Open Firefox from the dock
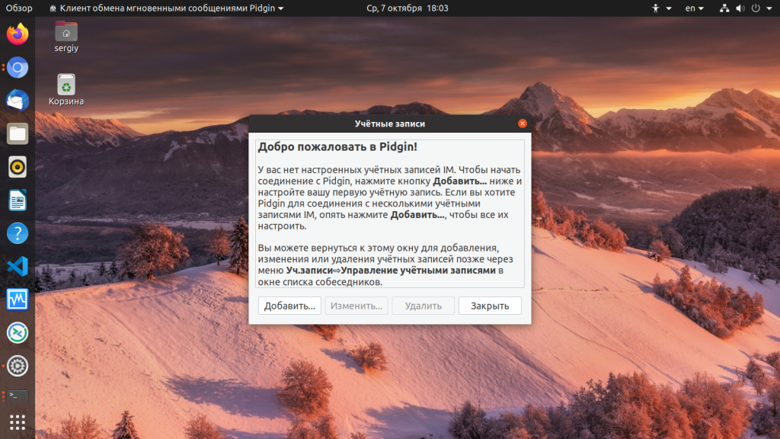This screenshot has height=439, width=780. (18, 34)
